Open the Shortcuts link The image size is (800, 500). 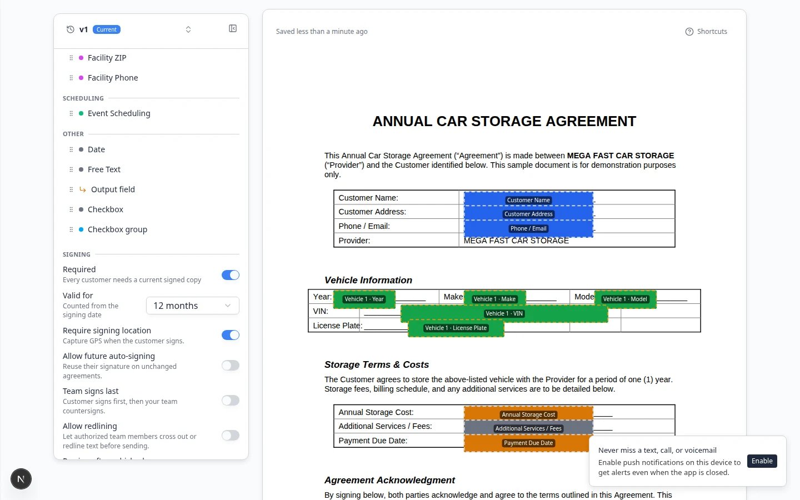(x=712, y=32)
